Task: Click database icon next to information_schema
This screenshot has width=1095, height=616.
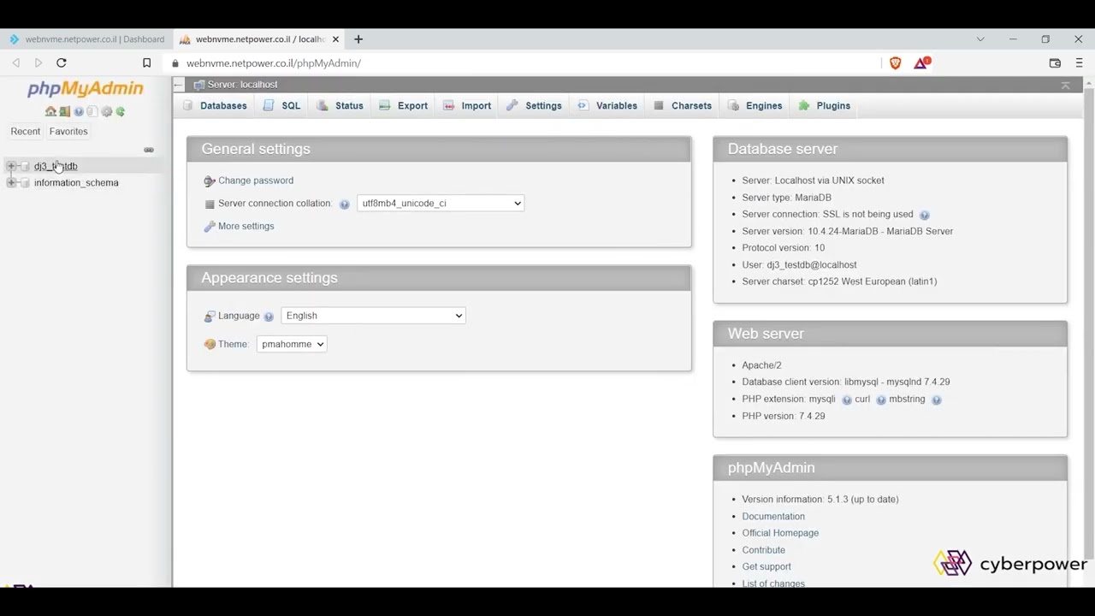Action: click(25, 182)
